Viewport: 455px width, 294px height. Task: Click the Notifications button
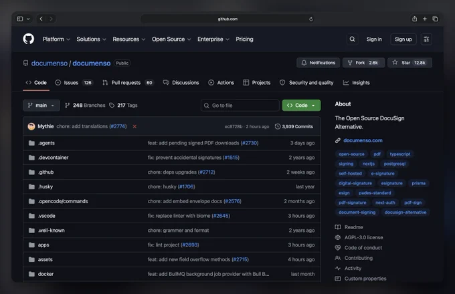click(x=318, y=63)
